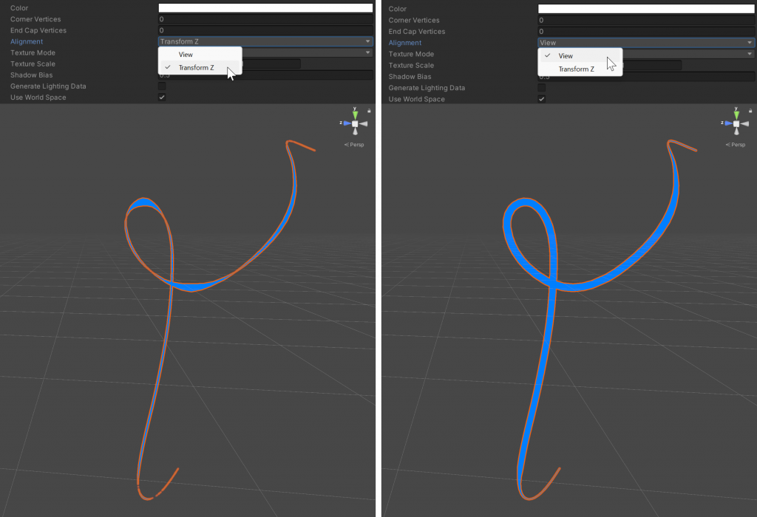
Task: Click the center cube of the left scene gizmo
Action: click(x=355, y=123)
